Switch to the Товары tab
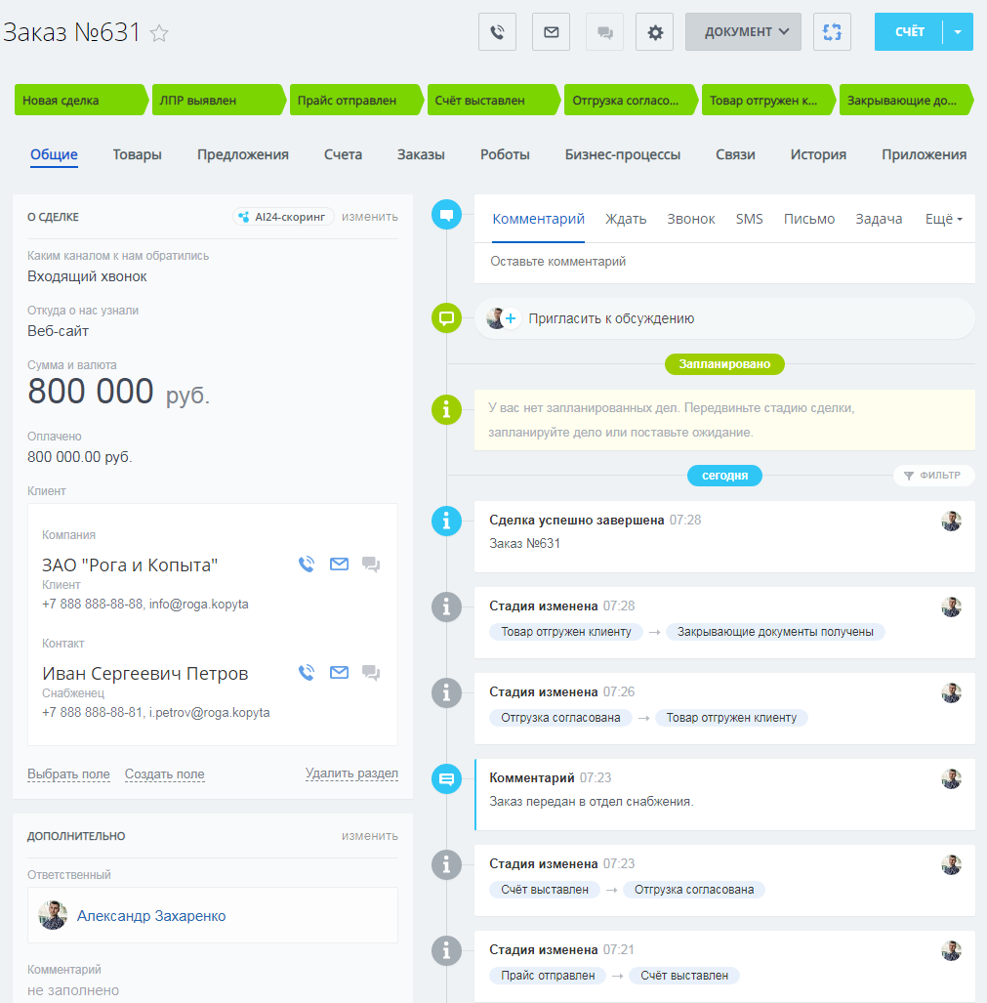This screenshot has height=1003, width=987. [x=137, y=155]
